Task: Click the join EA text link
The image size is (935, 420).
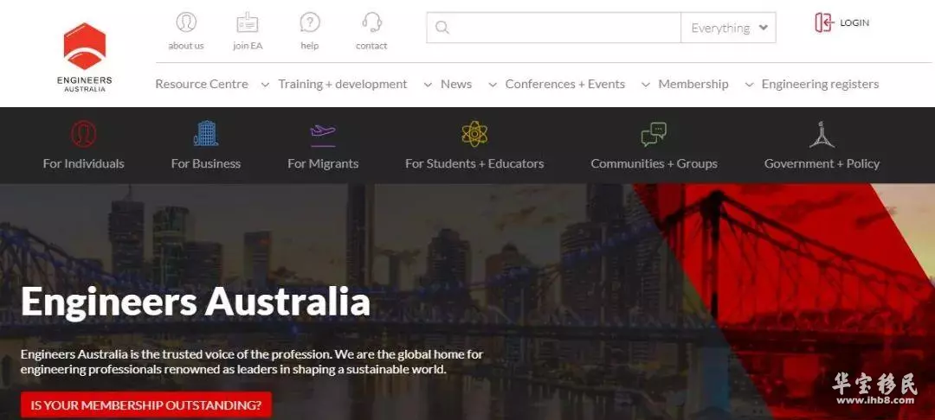Action: [248, 46]
